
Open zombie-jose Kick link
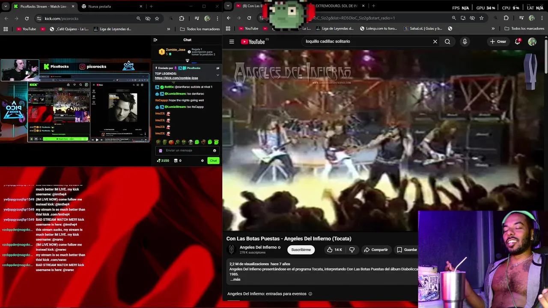click(176, 78)
